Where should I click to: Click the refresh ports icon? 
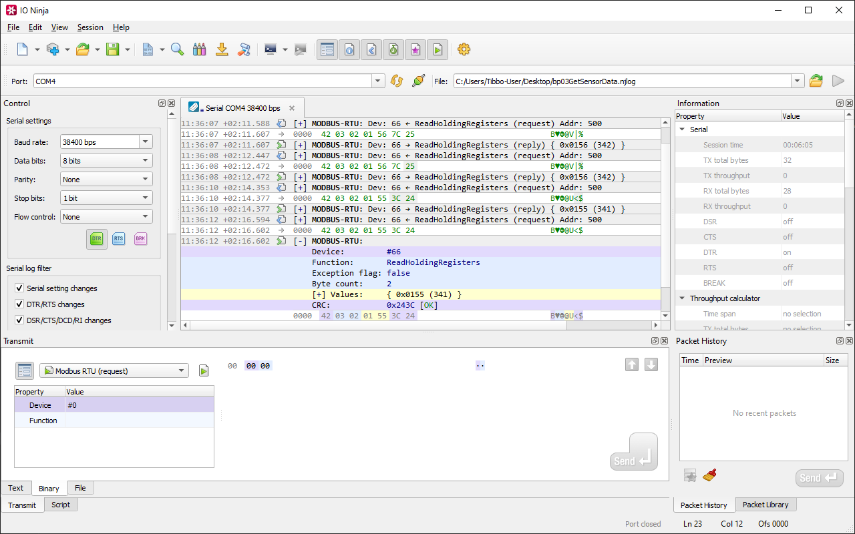pos(397,81)
